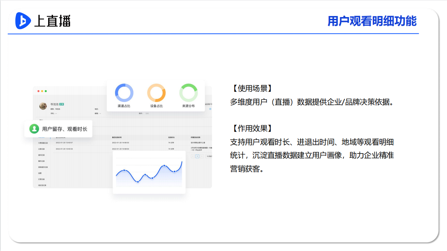
Task: Open 分享记录 in the sidebar
Action: click(x=41, y=149)
